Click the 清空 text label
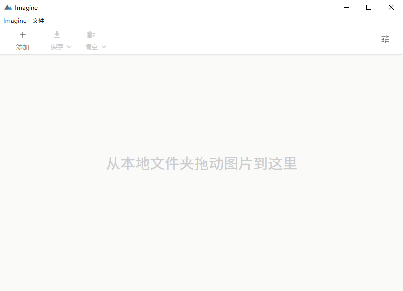This screenshot has width=403, height=291. (x=91, y=47)
